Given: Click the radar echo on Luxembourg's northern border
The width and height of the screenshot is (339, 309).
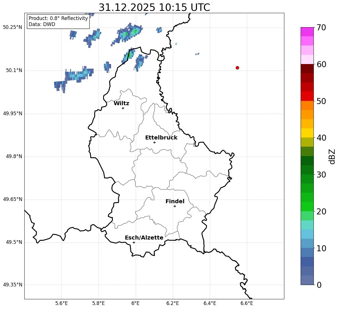Looking at the screenshot, I should pos(128,56).
